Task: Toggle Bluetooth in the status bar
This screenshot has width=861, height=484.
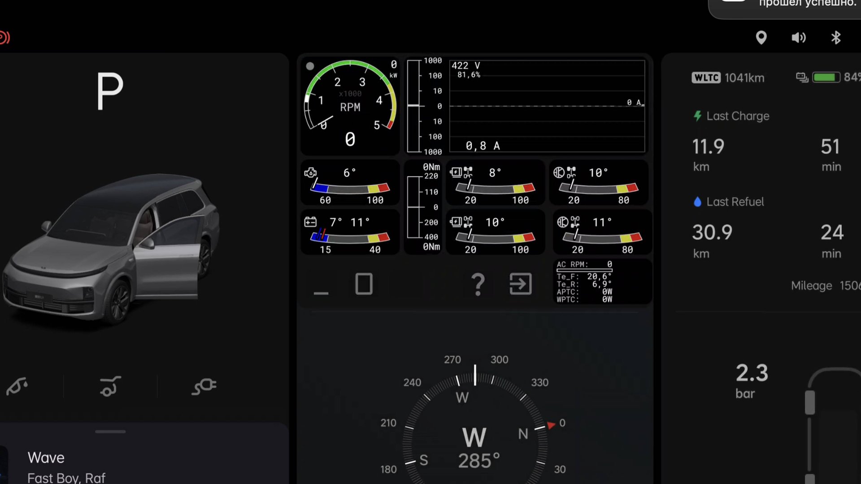Action: tap(836, 38)
